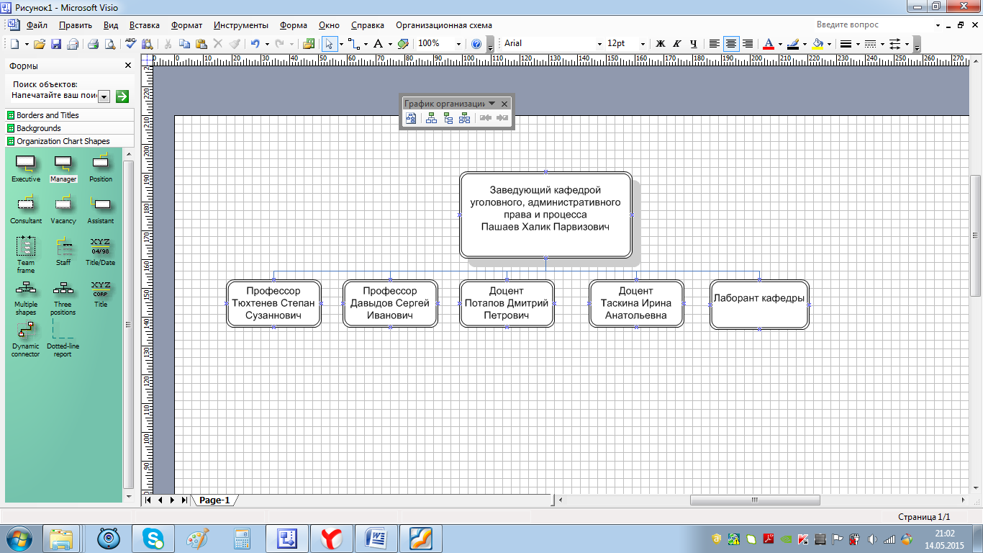Screen dimensions: 983x553
Task: Click the Print Preview icon
Action: [x=110, y=44]
